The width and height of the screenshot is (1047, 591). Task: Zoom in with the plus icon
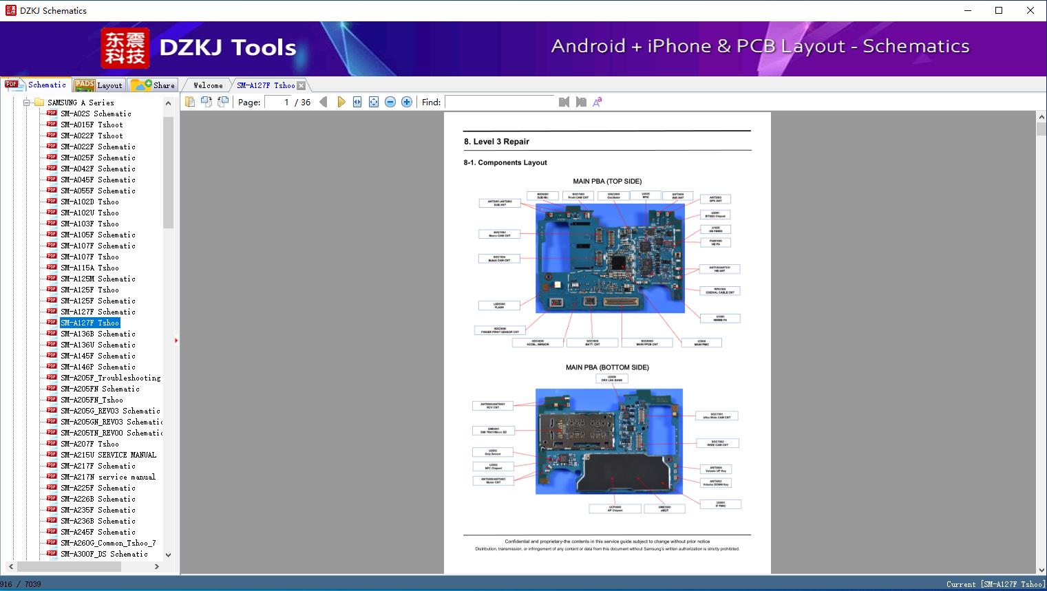407,102
